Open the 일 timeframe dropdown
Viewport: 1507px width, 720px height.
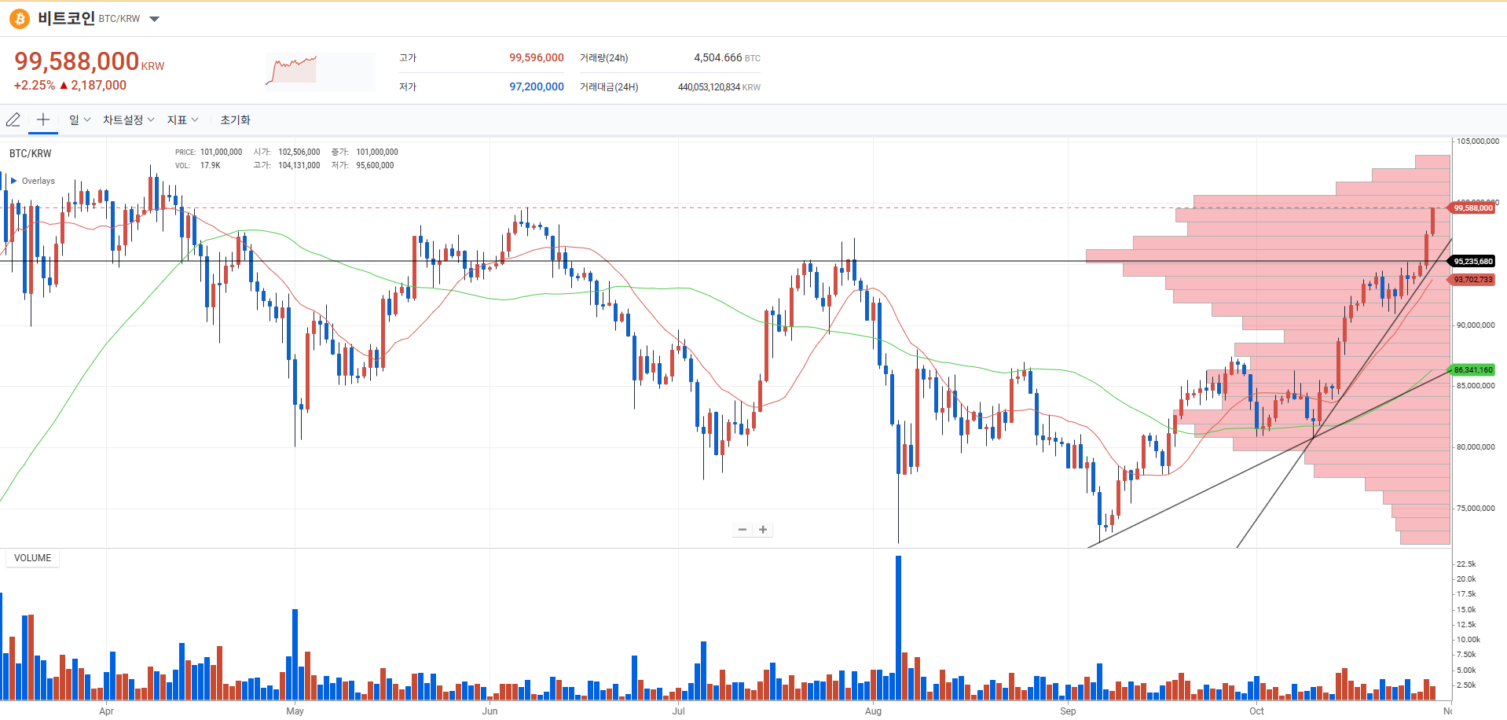pos(79,119)
